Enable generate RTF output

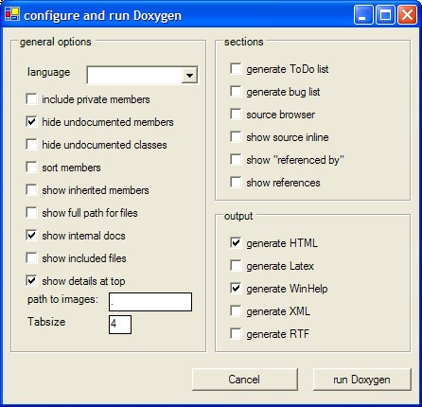click(237, 334)
